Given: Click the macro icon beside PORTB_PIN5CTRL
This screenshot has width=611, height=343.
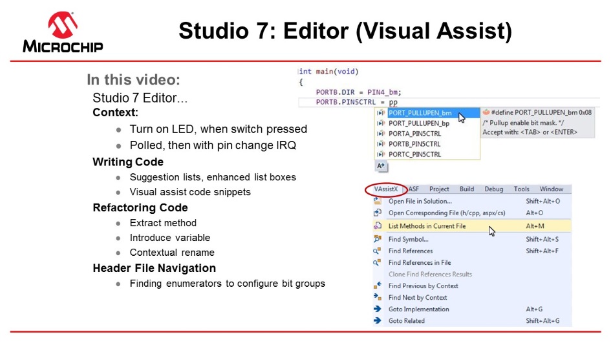Looking at the screenshot, I should click(x=381, y=144).
